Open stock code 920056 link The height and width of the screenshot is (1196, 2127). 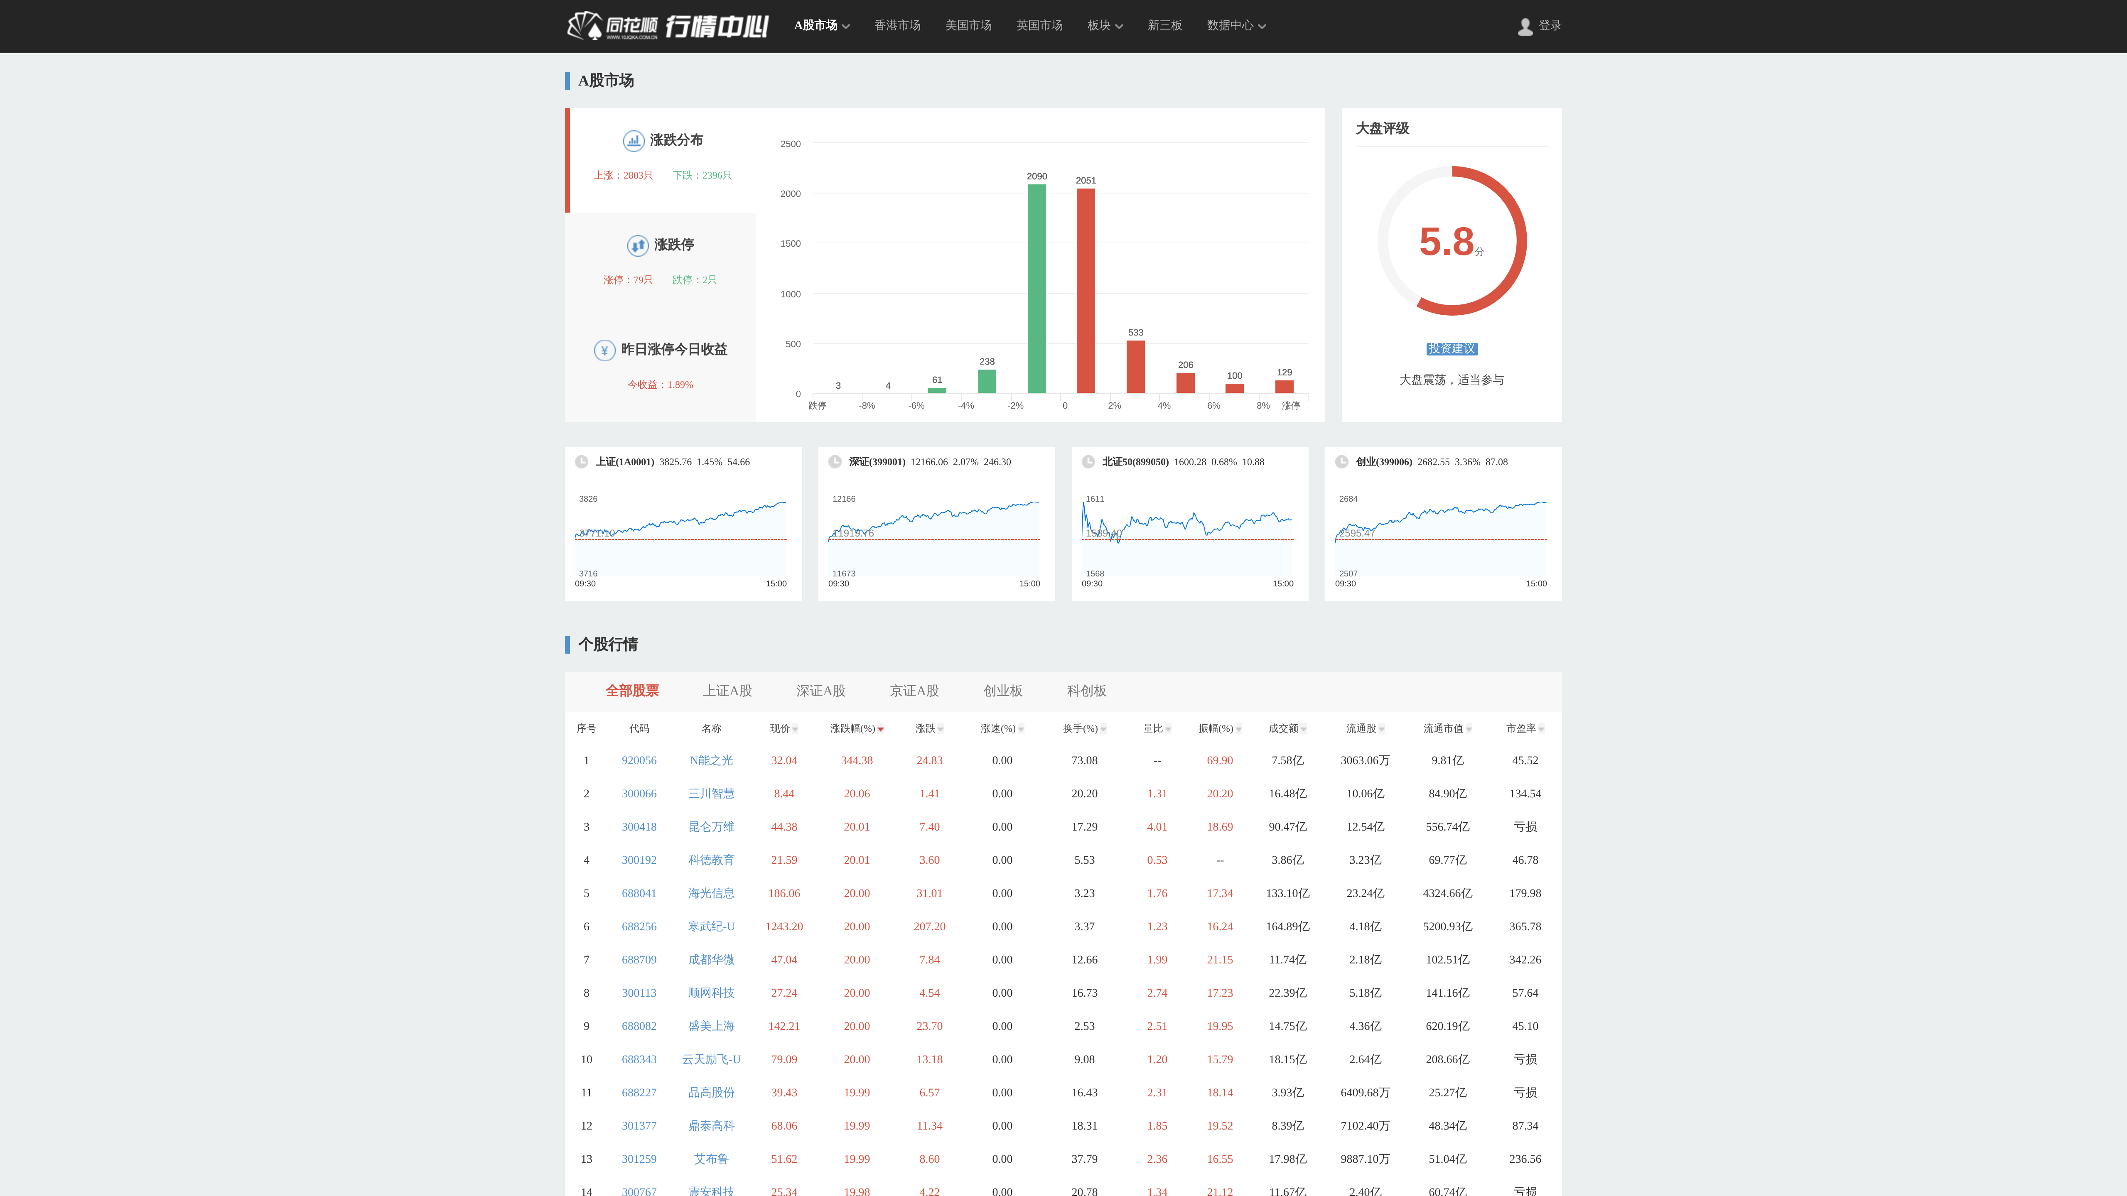pos(639,760)
